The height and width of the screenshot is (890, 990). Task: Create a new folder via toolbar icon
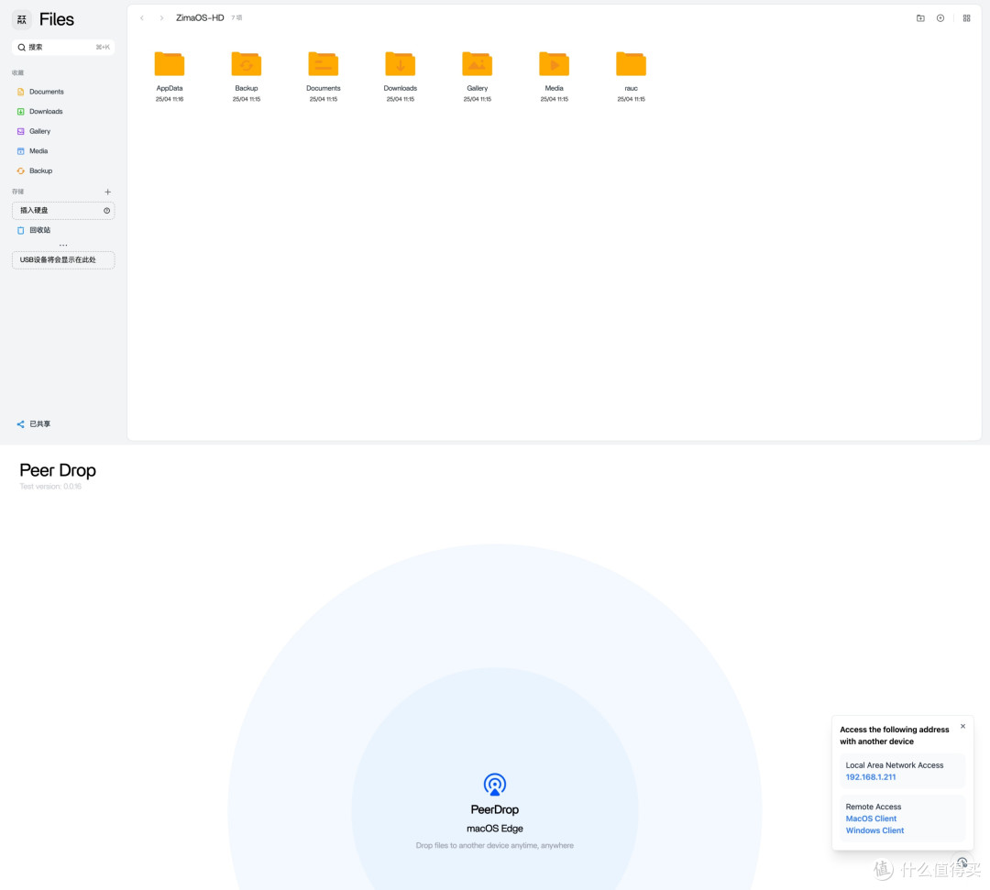coord(920,18)
